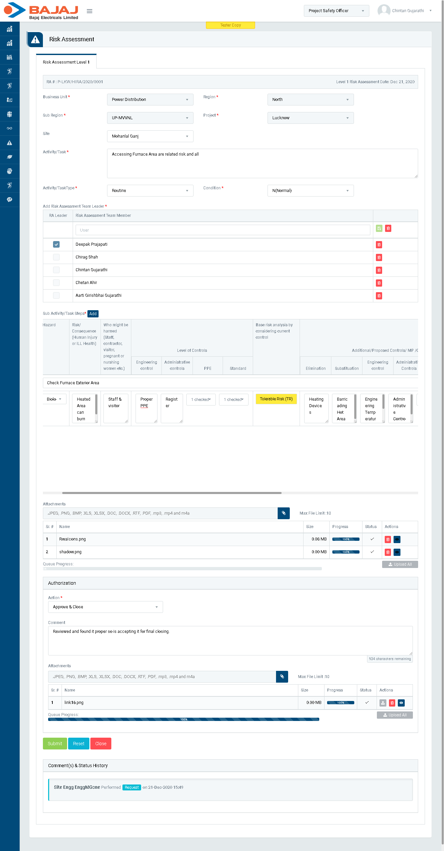This screenshot has width=444, height=851.
Task: Click the hamburger menu icon beside the logo
Action: tap(89, 11)
